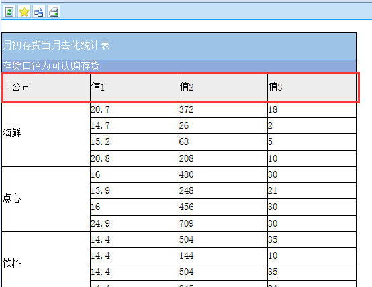Viewport: 372px width, 287px height.
Task: Click the 点心 category cell
Action: click(x=46, y=199)
